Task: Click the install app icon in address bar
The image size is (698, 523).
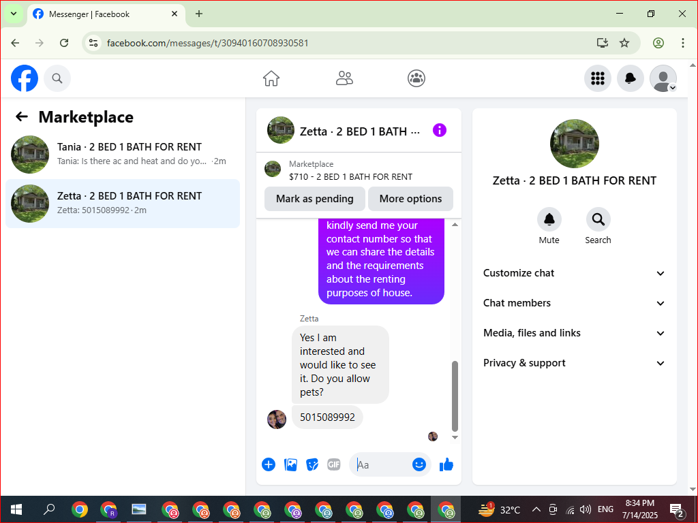Action: coord(603,43)
